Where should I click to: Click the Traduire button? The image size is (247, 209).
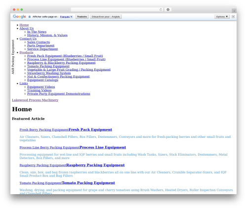coord(82,17)
